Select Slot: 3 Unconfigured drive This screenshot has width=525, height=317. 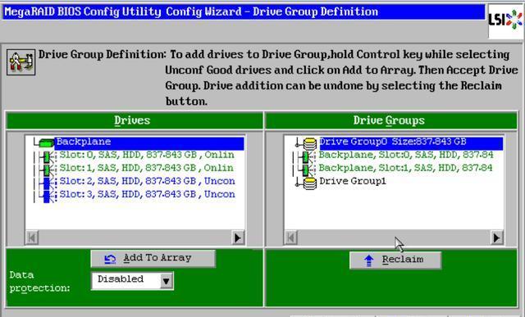coord(147,195)
